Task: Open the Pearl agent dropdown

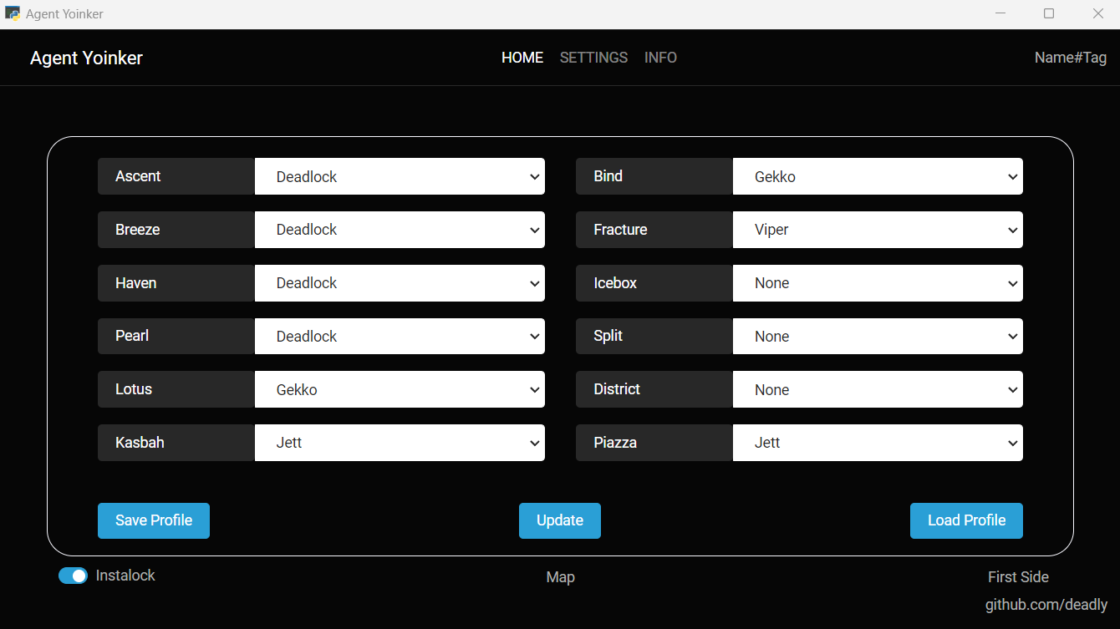Action: pyautogui.click(x=400, y=336)
